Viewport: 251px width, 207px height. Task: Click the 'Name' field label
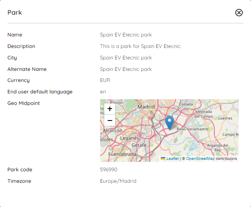point(15,35)
